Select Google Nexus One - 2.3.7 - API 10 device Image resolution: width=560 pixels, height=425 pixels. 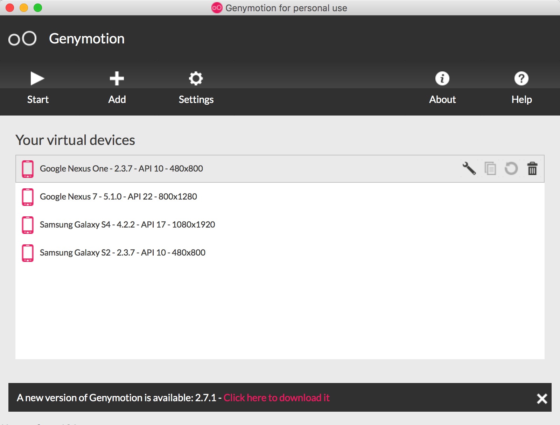[x=280, y=169]
